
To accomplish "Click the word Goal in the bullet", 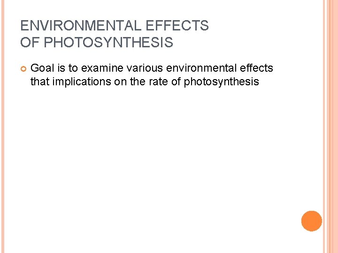I will point(41,68).
